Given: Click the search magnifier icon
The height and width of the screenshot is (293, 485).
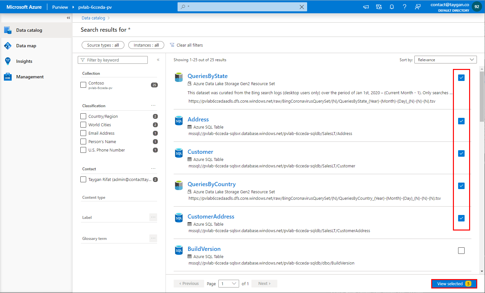Looking at the screenshot, I should click(183, 7).
